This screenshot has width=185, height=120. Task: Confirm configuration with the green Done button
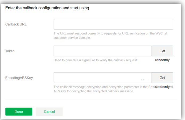19,112
